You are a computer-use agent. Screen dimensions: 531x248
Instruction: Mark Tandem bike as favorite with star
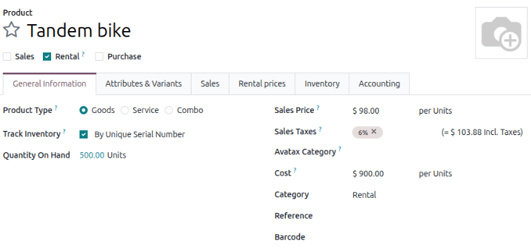(12, 30)
